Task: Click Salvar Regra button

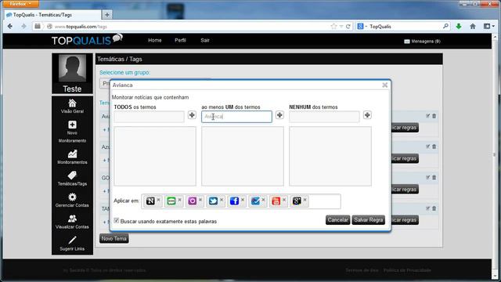Action: [369, 220]
